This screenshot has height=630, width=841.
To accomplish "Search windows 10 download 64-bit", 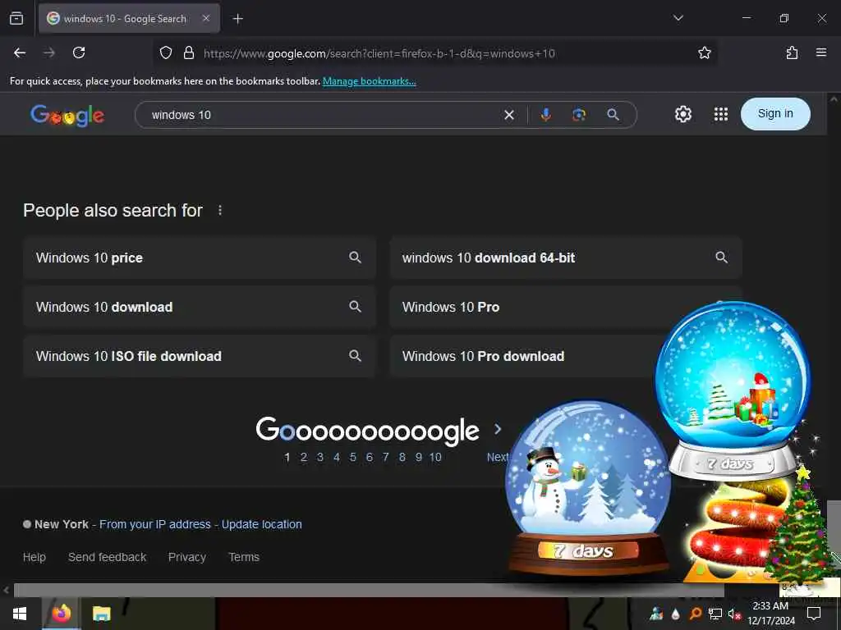I will coord(565,258).
